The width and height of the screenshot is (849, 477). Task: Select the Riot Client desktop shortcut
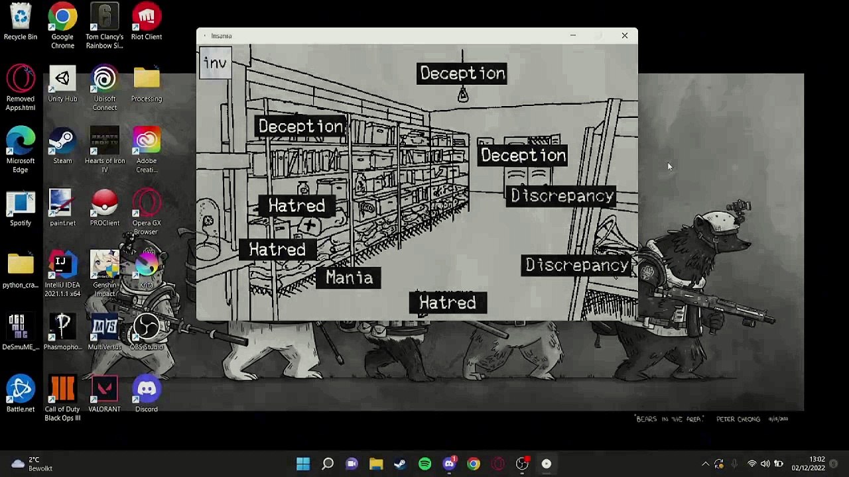click(147, 23)
